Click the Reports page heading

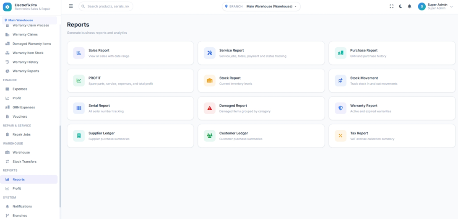coord(78,25)
